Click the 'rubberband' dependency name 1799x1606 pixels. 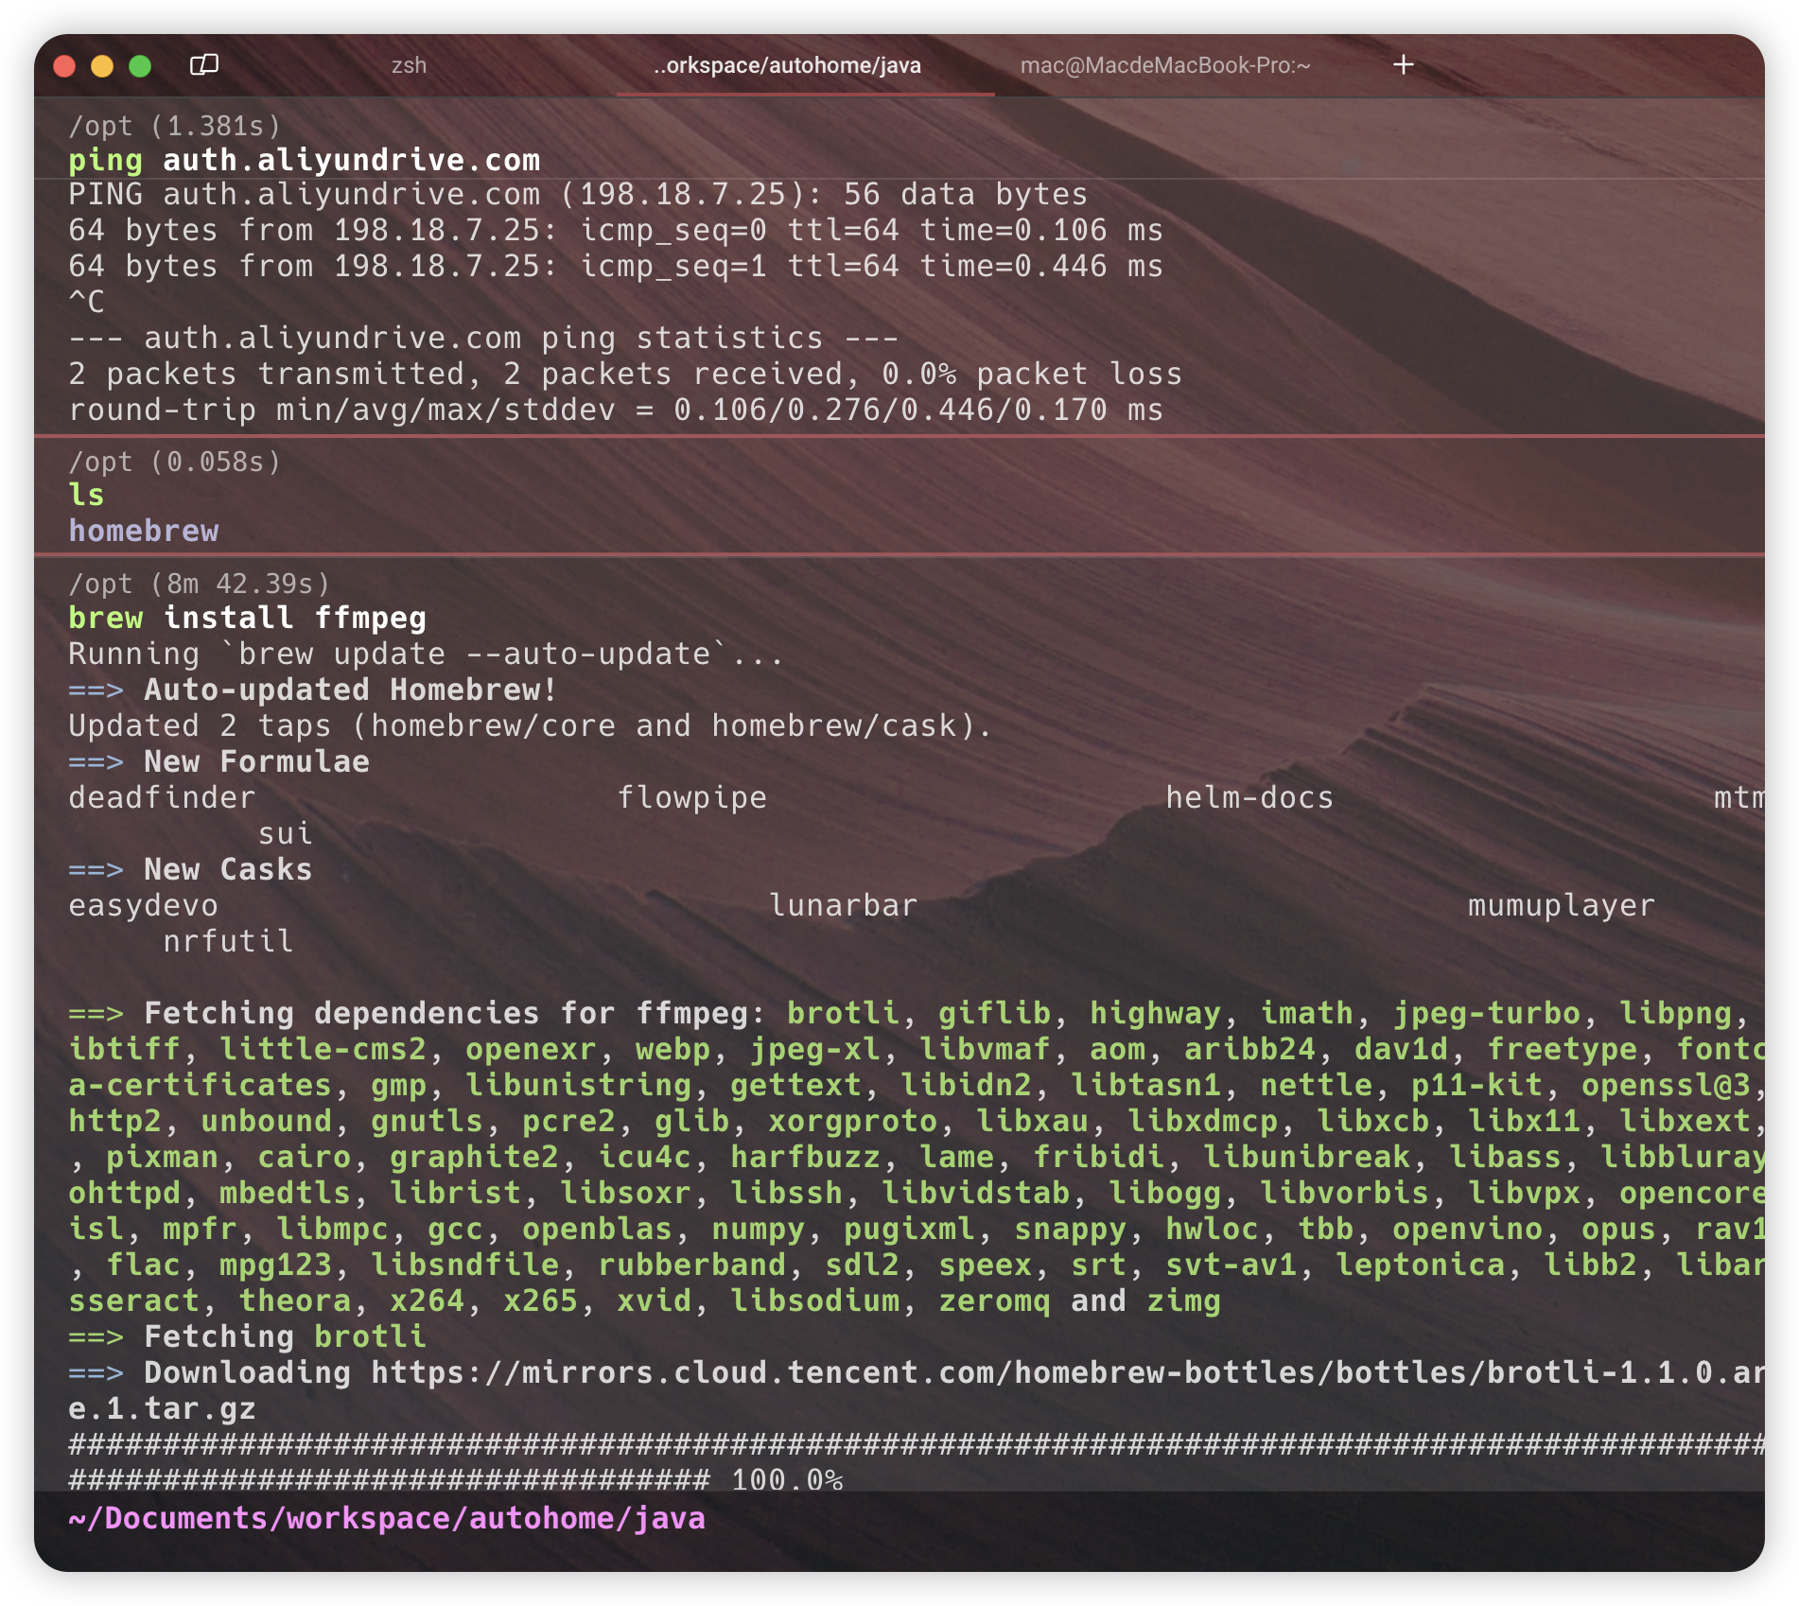point(691,1265)
